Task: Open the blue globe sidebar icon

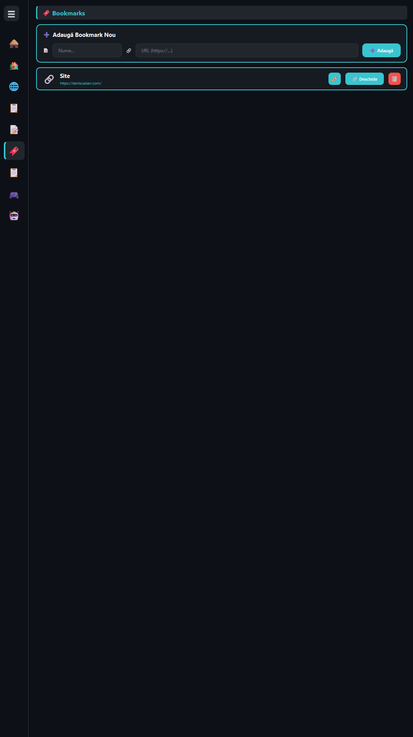Action: point(14,87)
